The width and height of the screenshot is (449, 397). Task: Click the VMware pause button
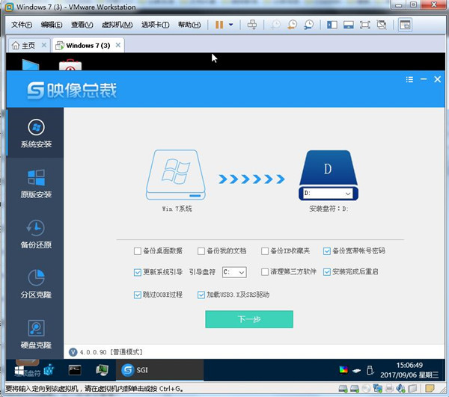point(219,25)
